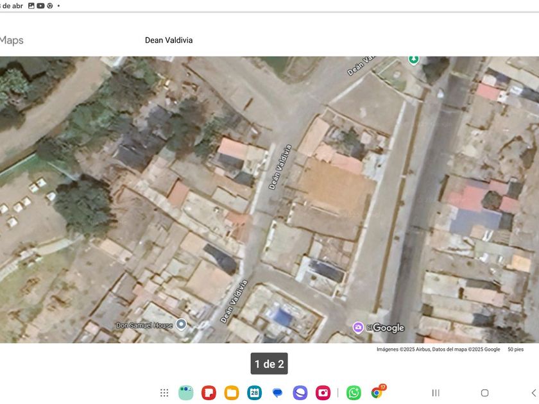539x404 pixels.
Task: Tap the '1 de 2' image counter
Action: [269, 364]
